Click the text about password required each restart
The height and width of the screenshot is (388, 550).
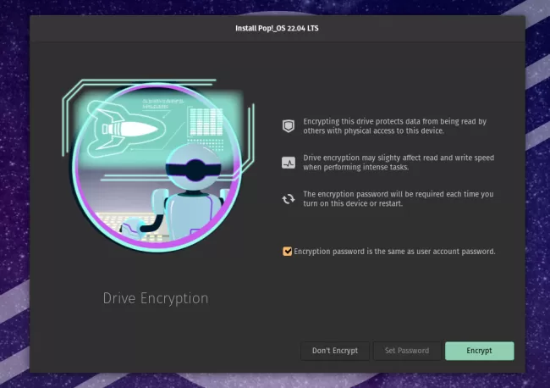399,199
